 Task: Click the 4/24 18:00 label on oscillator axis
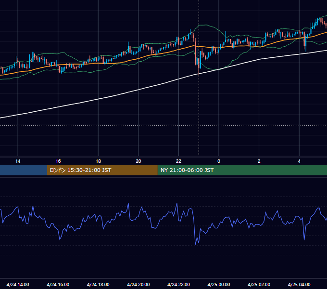pyautogui.click(x=98, y=284)
